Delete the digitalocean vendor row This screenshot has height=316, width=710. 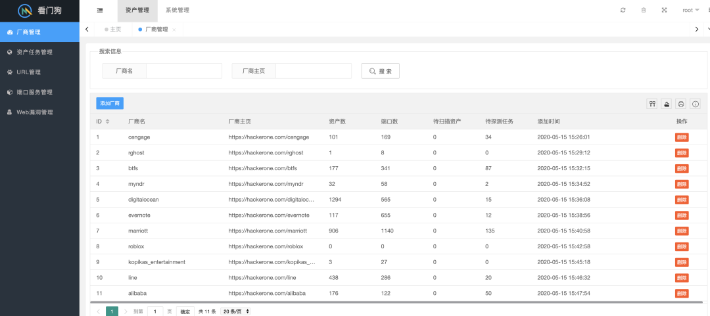pyautogui.click(x=682, y=200)
